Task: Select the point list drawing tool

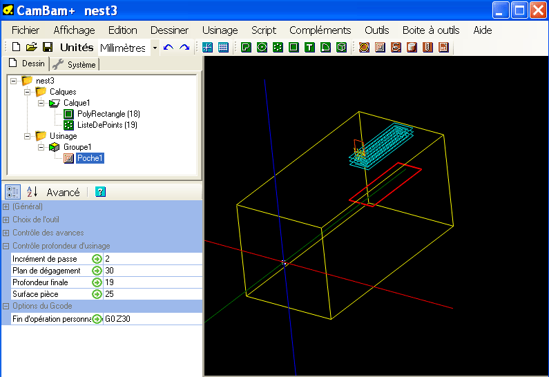Action: tap(278, 47)
